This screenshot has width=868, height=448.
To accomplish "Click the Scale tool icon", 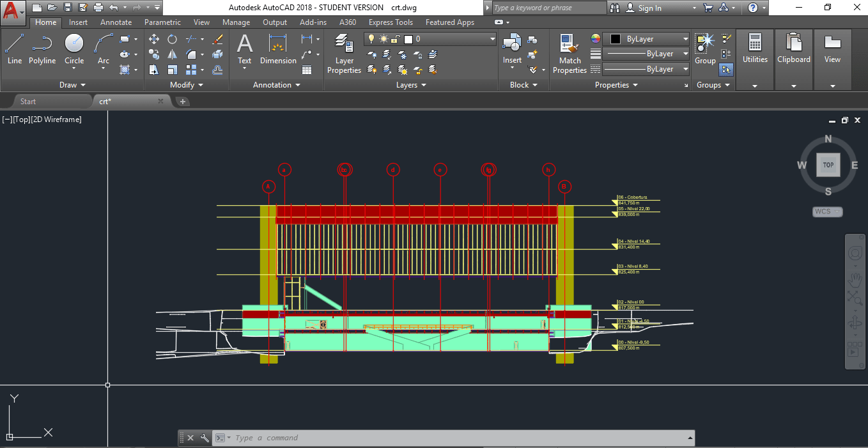I will tap(172, 70).
